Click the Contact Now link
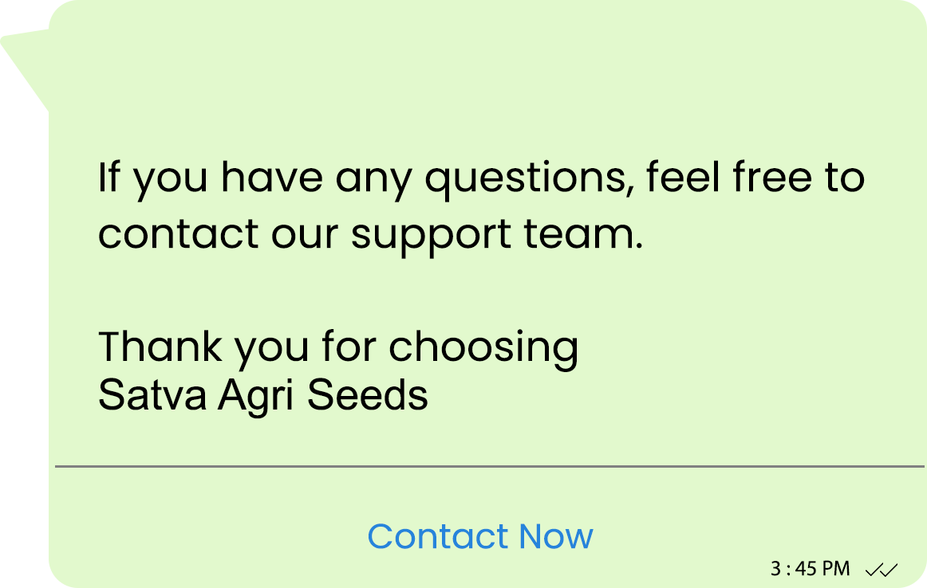The height and width of the screenshot is (588, 927). point(480,536)
